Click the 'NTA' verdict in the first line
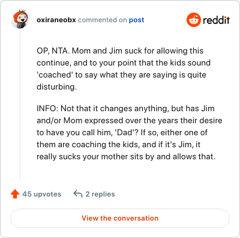The width and height of the screenshot is (240, 238). [x=61, y=50]
